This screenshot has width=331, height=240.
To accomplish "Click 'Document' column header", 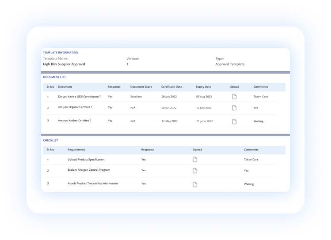I will pos(65,86).
